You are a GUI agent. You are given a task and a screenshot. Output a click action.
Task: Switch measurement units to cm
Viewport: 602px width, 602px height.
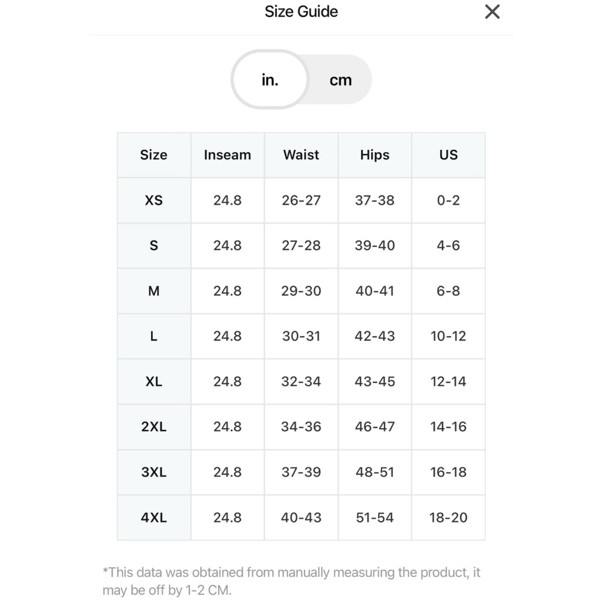[x=341, y=80]
